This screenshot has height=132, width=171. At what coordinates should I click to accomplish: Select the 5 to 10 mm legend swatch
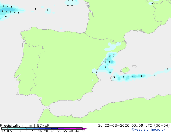[29, 128]
